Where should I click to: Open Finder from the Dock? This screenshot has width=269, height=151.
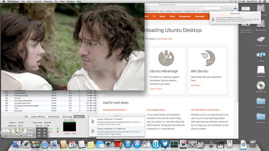[x=17, y=144]
